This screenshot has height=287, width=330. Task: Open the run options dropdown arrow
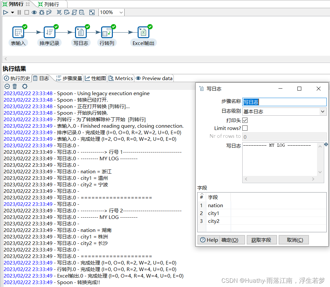tap(12, 13)
